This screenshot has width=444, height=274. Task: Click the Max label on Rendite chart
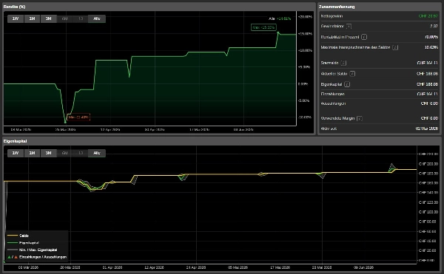coord(263,27)
